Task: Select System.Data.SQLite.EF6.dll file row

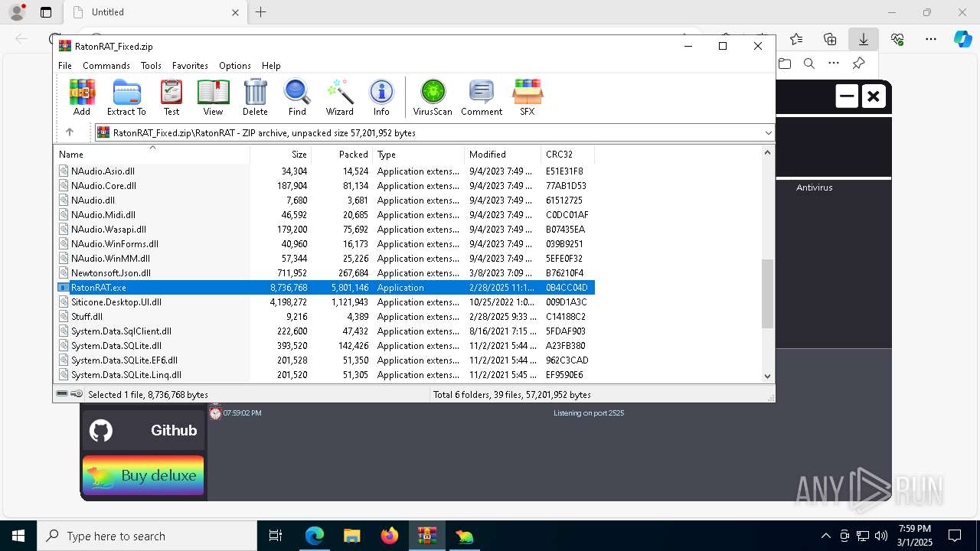Action: [x=325, y=360]
